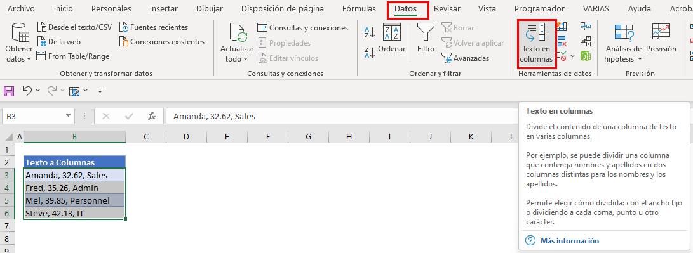Click Actualizar todo refresh icon
Image resolution: width=693 pixels, height=253 pixels.
tap(238, 33)
